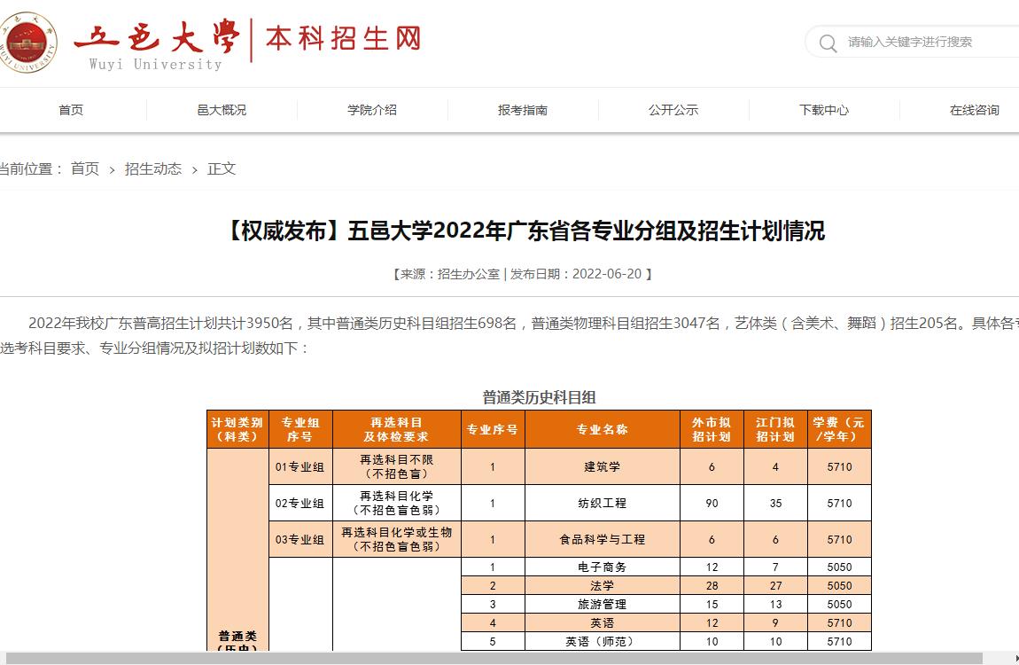1019x665 pixels.
Task: Click the 再选科目及体检要求 column header
Action: click(x=396, y=430)
